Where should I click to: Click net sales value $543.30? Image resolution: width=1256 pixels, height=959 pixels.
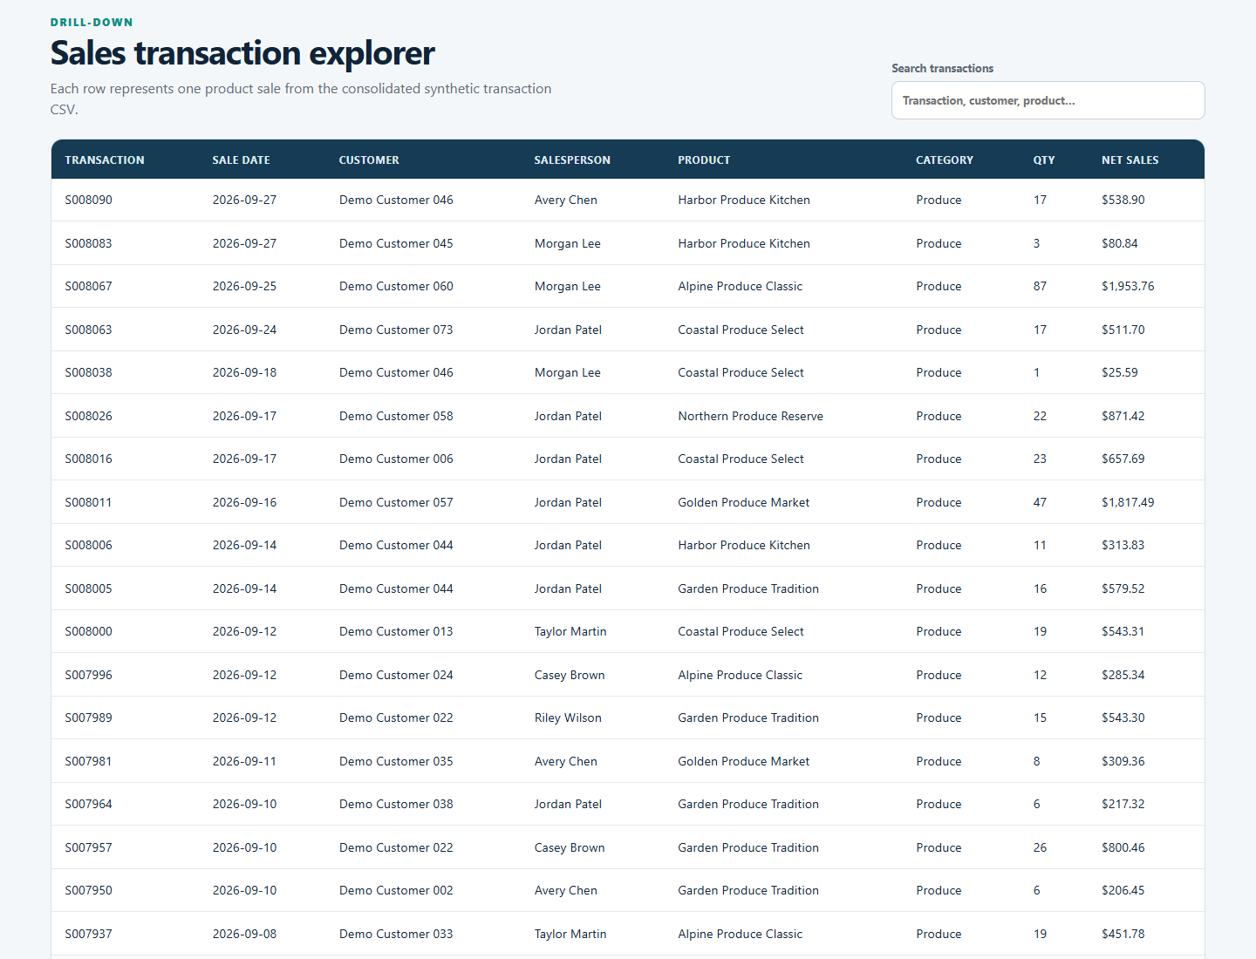1123,718
